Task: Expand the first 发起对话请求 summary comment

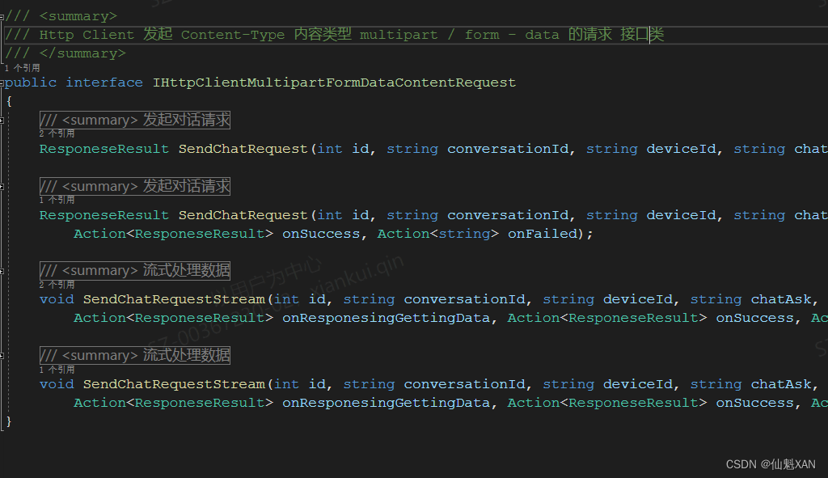Action: [x=134, y=119]
